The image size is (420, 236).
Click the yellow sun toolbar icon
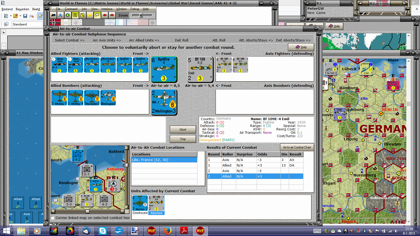pyautogui.click(x=90, y=15)
